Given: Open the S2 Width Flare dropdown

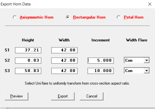Looking at the screenshot, I should pos(147,60).
